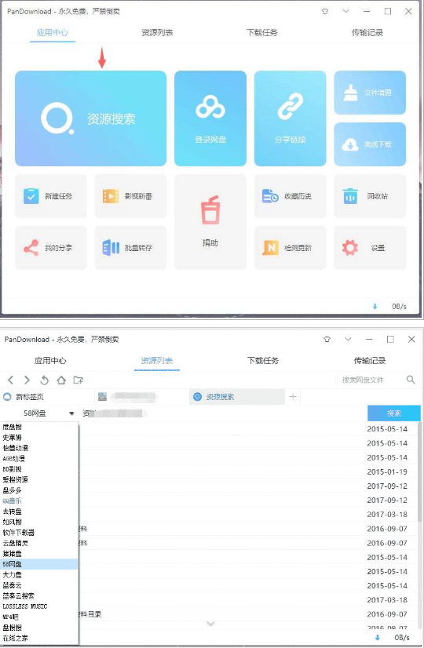Open the 58网盘 source combo box

[39, 413]
